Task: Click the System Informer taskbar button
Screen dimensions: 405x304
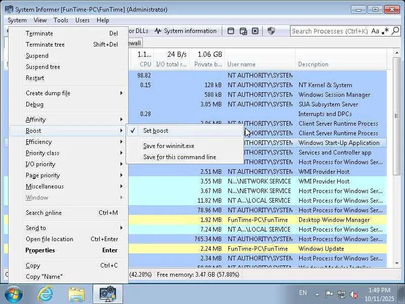Action: (108, 294)
